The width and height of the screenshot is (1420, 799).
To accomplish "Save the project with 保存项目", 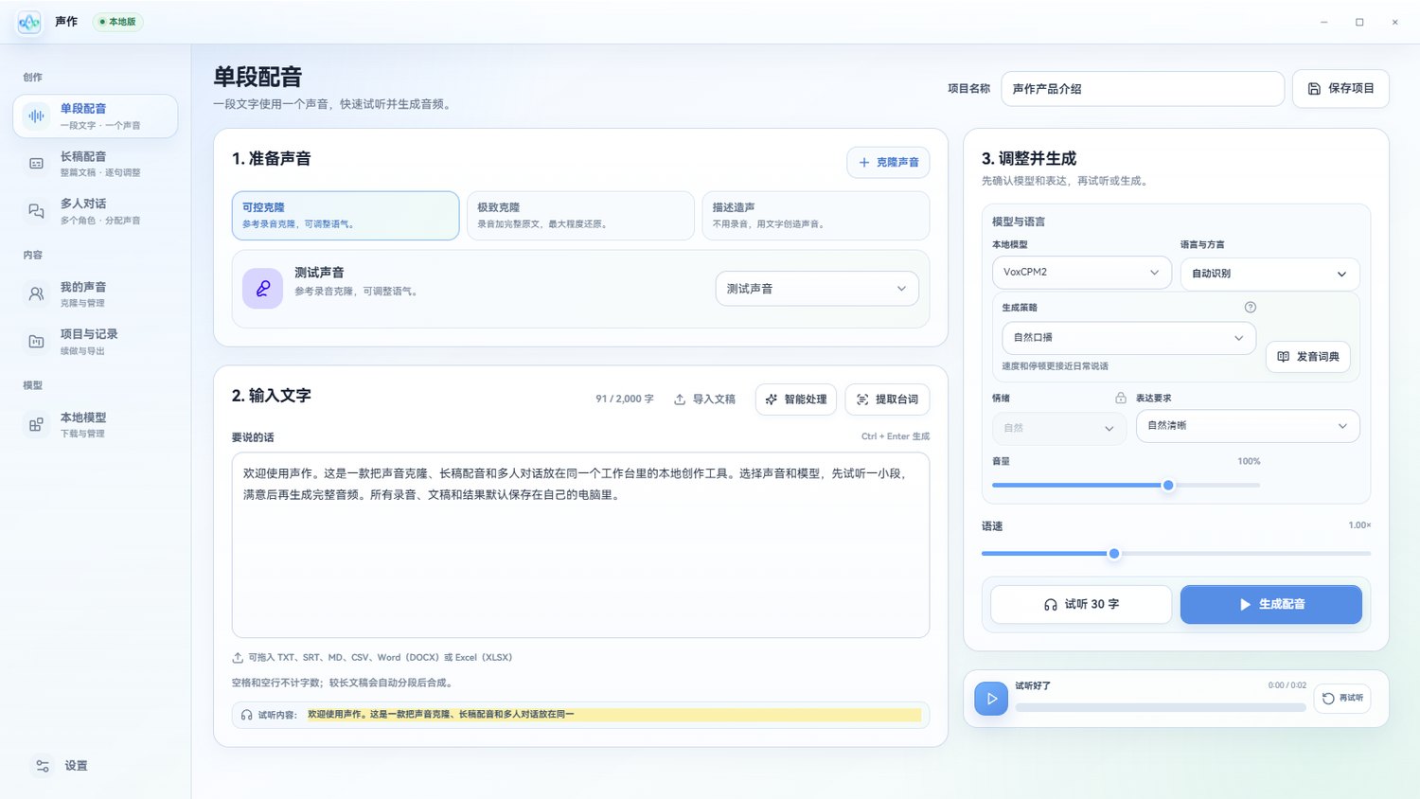I will [x=1340, y=88].
